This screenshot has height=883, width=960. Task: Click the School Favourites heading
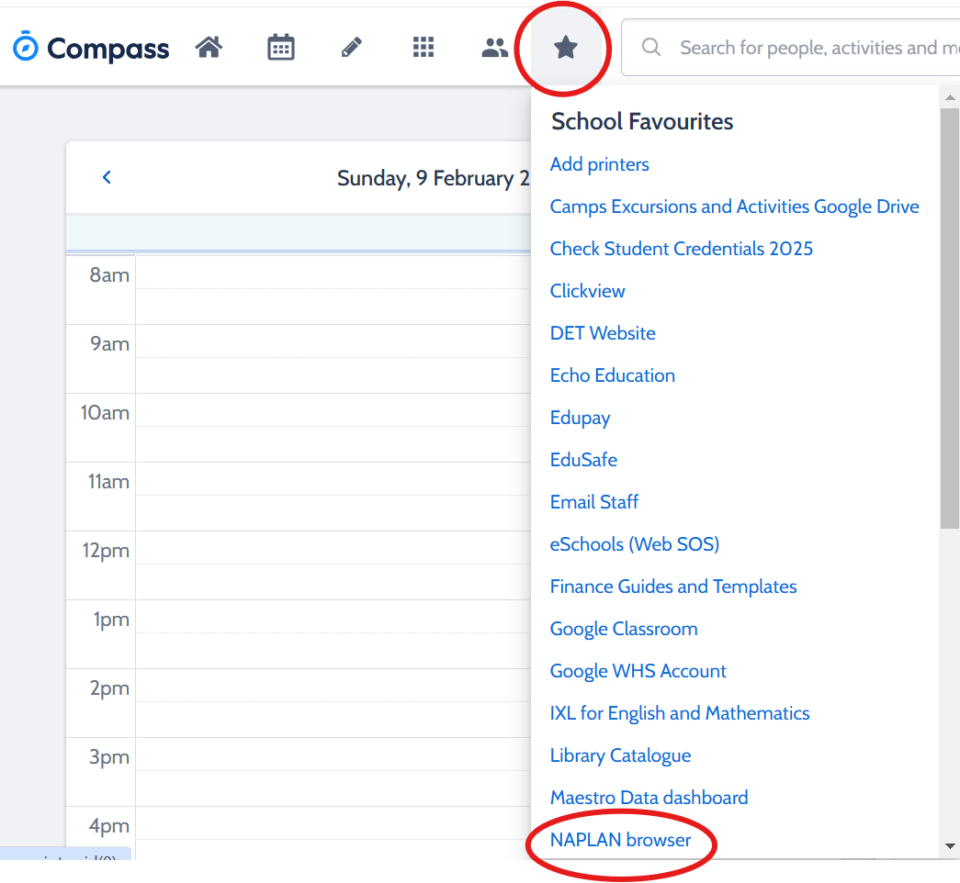(x=642, y=121)
